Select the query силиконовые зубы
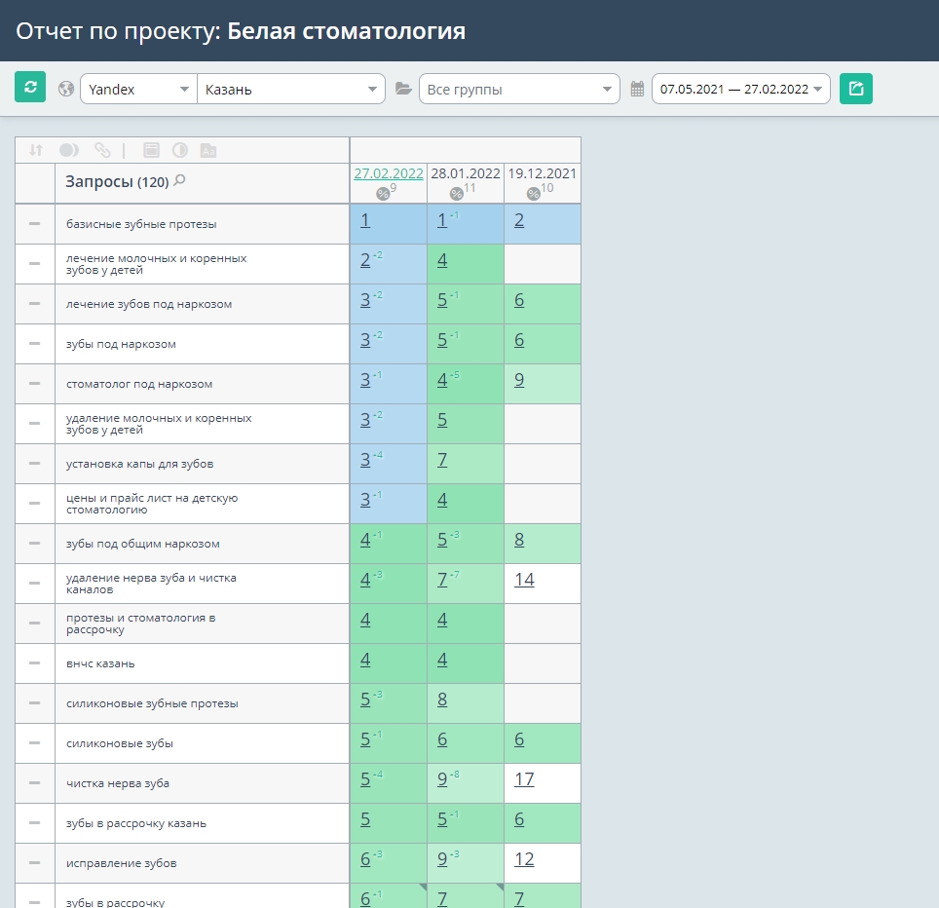 click(x=119, y=743)
